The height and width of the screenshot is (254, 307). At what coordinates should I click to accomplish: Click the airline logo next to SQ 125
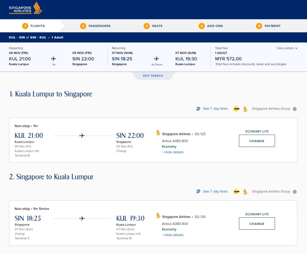point(158,133)
